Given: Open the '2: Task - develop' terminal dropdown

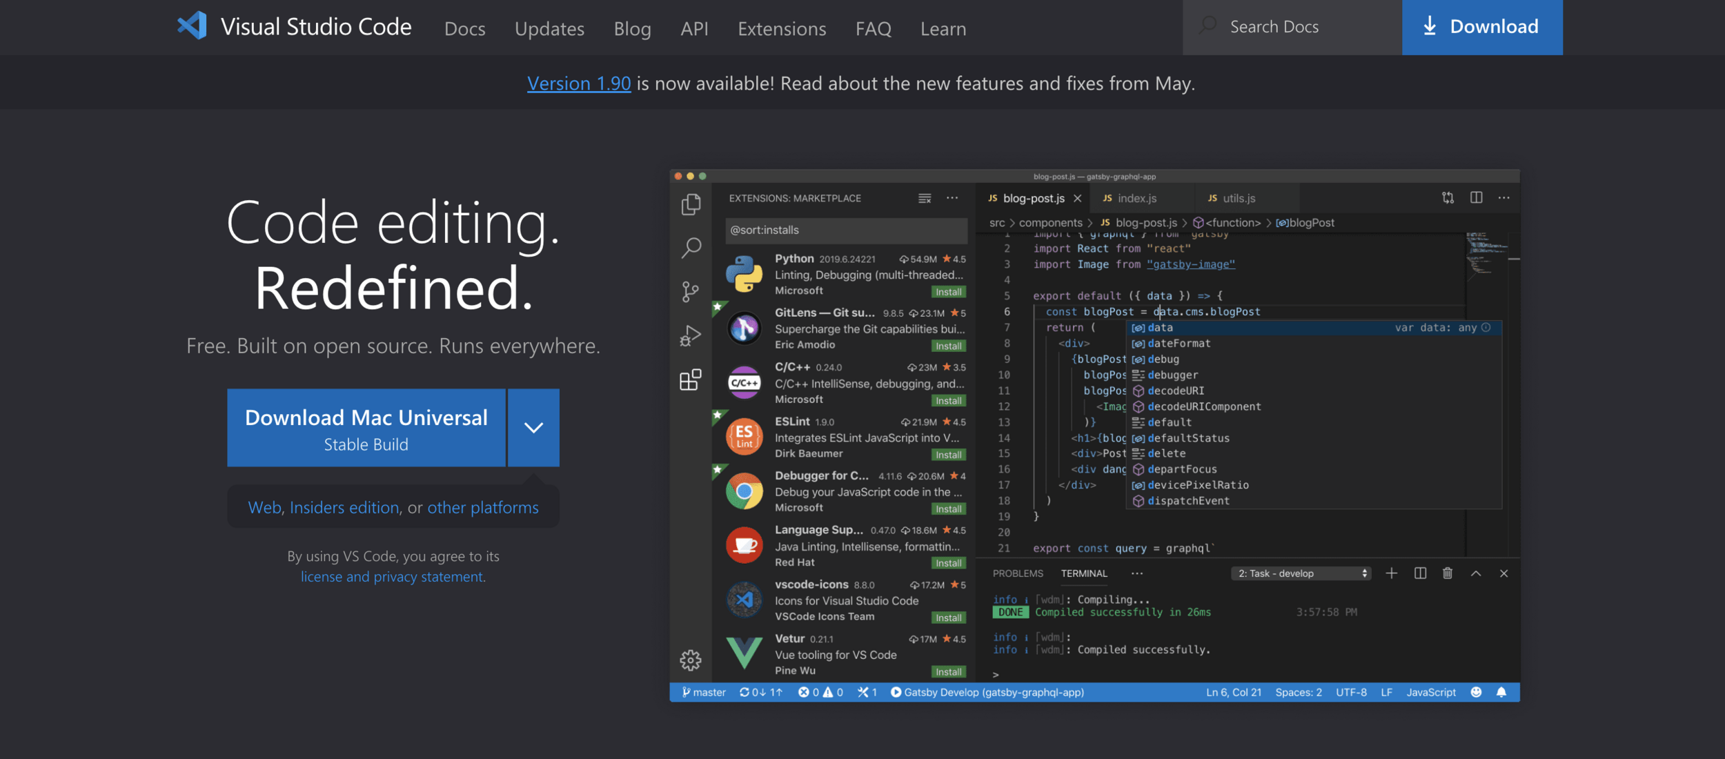Looking at the screenshot, I should point(1301,573).
